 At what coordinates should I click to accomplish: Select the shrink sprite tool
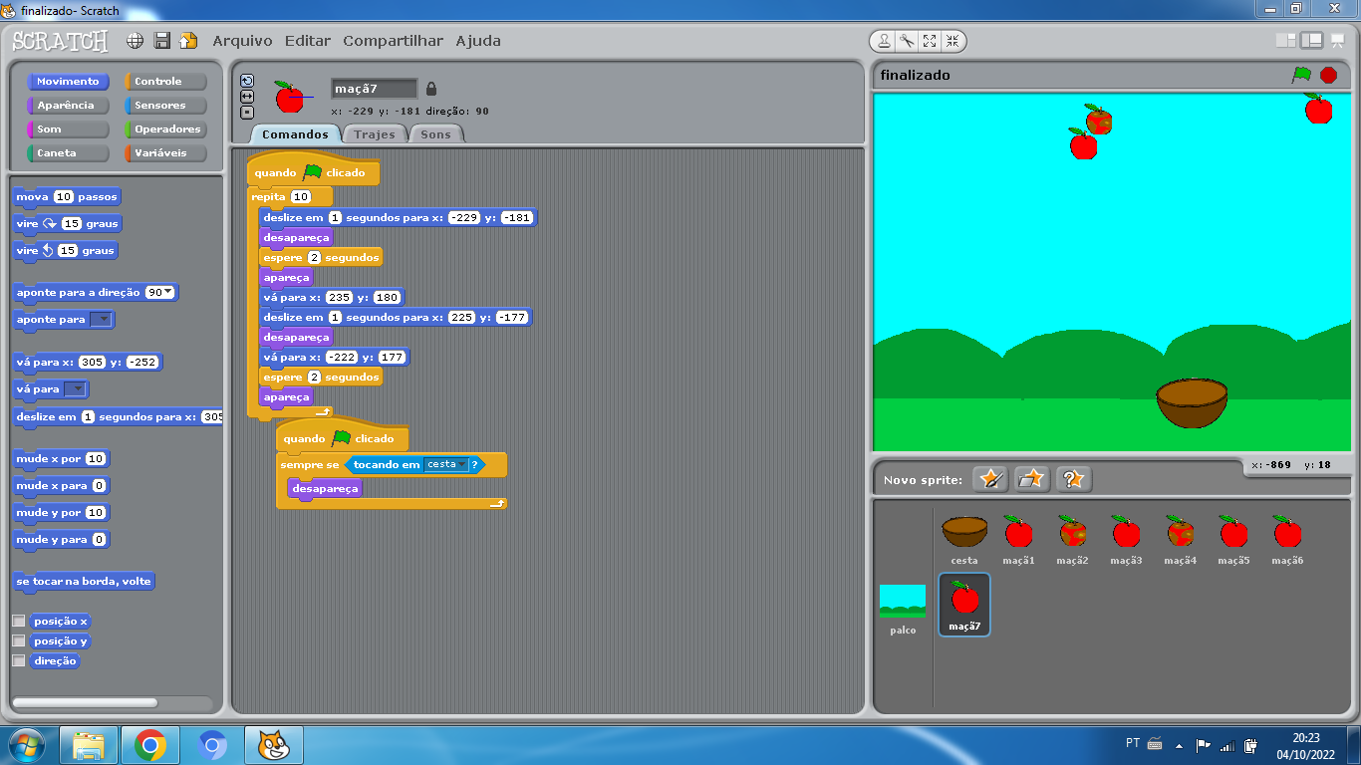[x=953, y=41]
